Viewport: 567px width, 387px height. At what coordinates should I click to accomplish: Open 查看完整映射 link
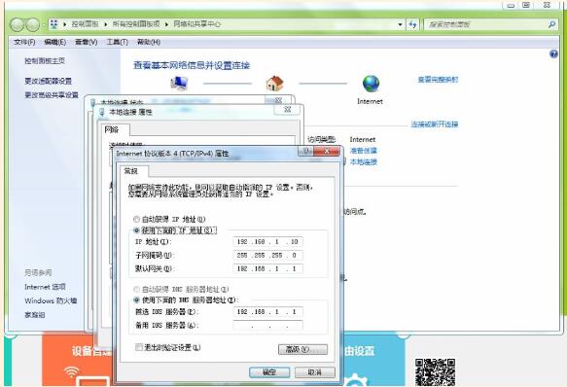tap(438, 80)
